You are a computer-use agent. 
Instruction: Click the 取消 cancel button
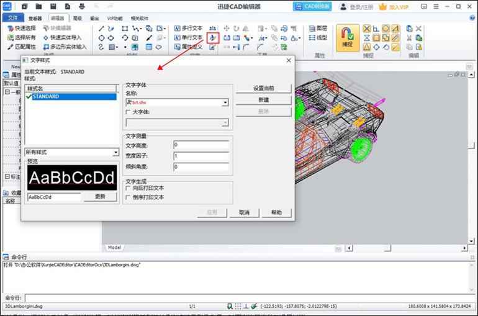pos(244,213)
